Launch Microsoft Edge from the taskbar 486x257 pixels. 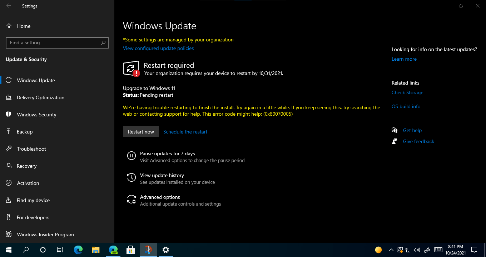click(x=78, y=250)
